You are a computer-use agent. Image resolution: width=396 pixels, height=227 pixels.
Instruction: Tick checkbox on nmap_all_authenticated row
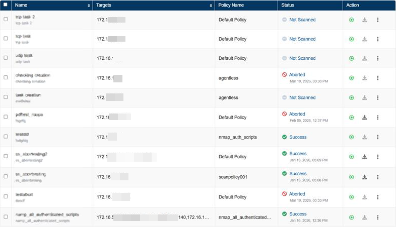tap(6, 216)
